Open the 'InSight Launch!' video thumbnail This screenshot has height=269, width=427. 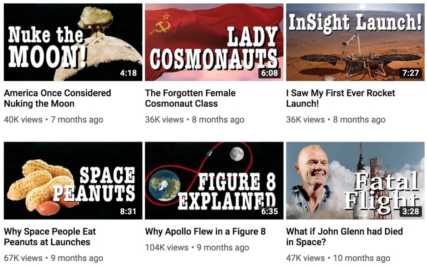(x=355, y=42)
